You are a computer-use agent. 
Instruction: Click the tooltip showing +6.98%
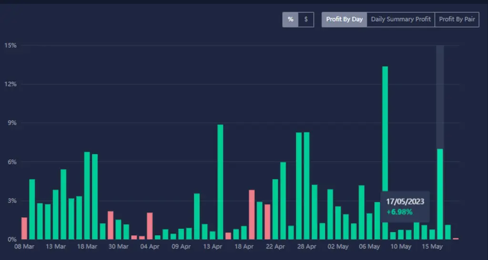click(405, 207)
